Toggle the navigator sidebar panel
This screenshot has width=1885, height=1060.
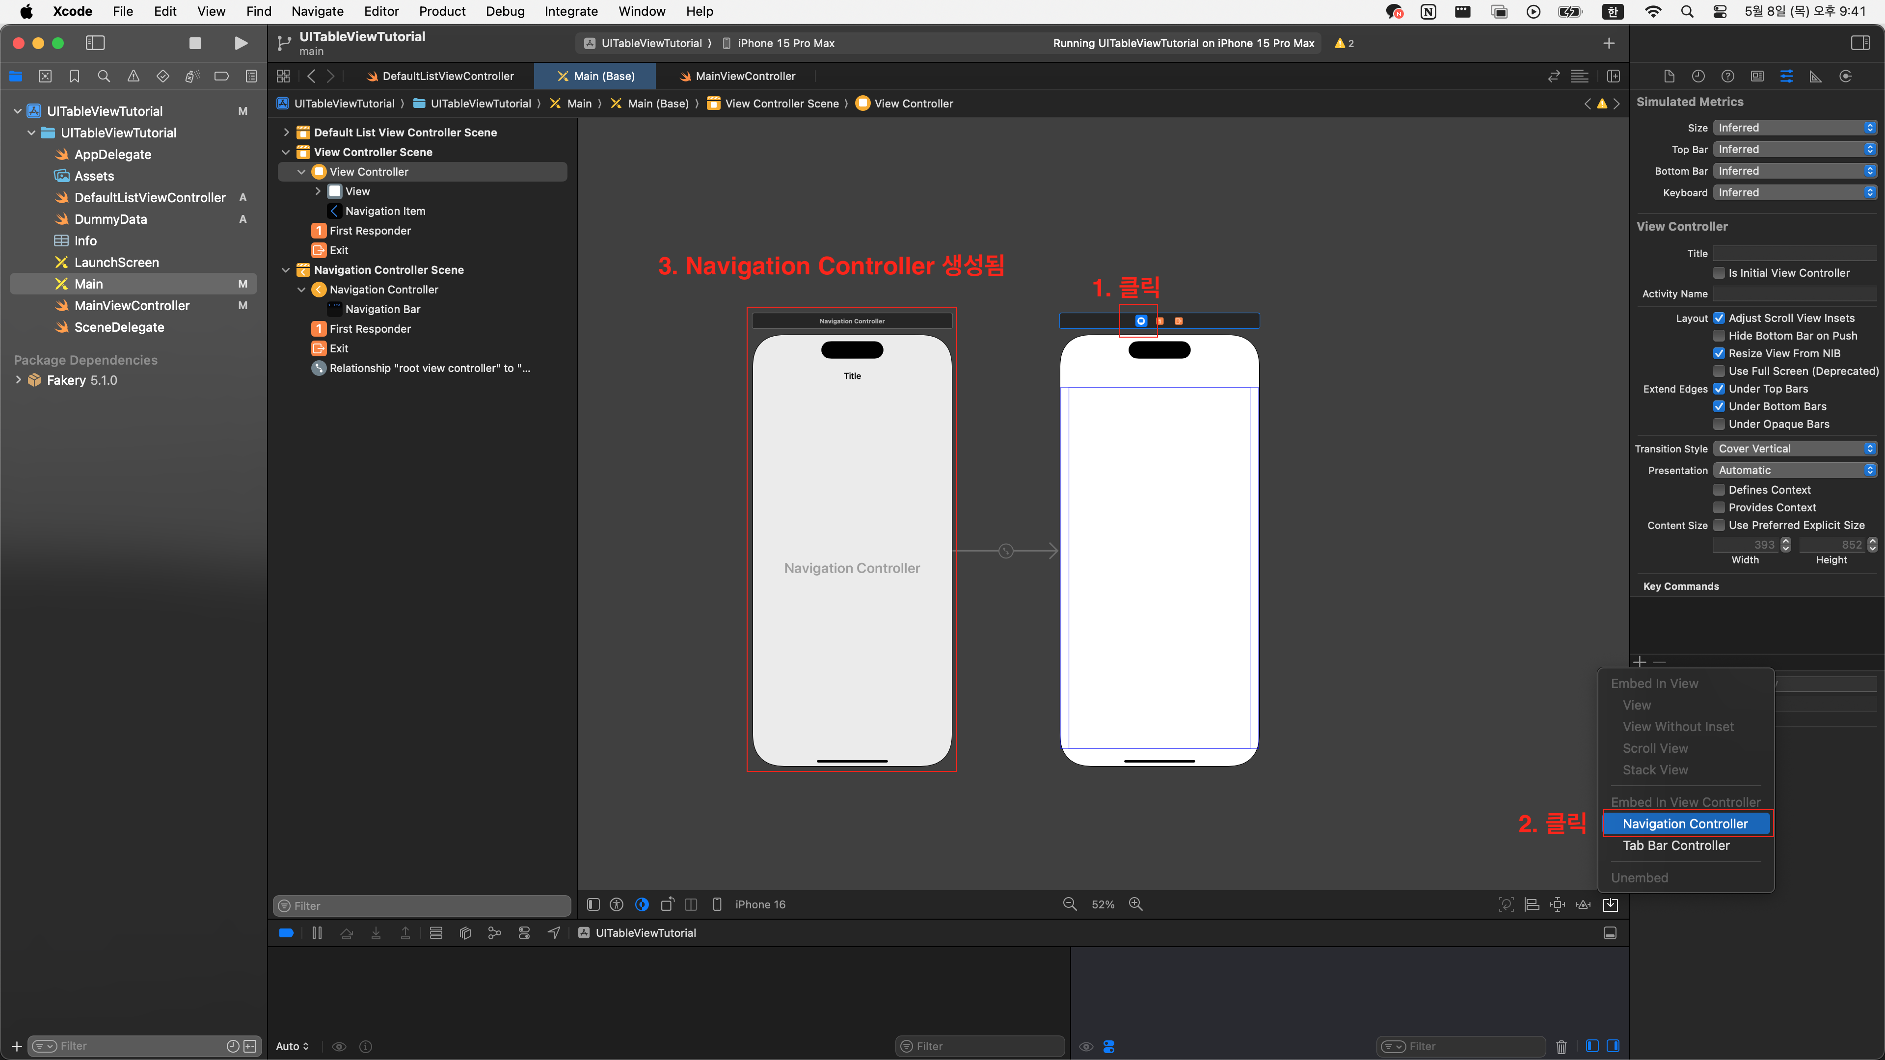[x=95, y=43]
